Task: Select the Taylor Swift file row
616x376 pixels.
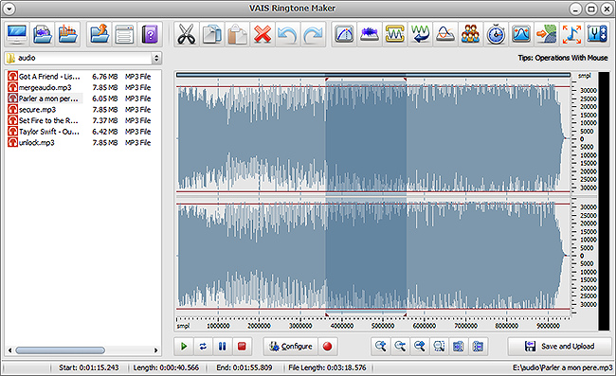Action: (x=79, y=131)
